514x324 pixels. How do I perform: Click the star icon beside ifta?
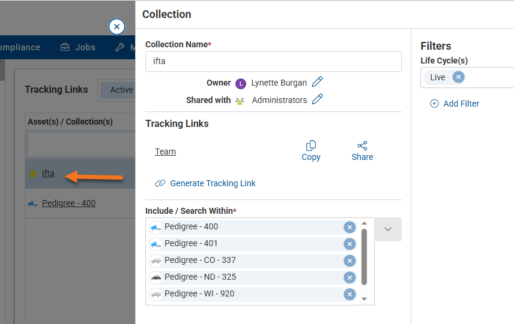[33, 174]
